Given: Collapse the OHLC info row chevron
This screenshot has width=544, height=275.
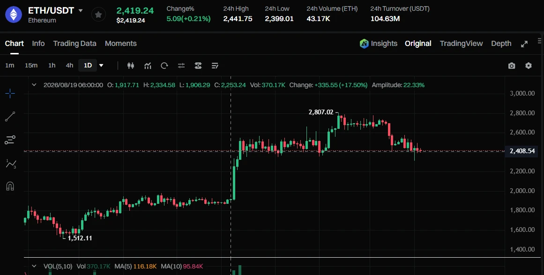Looking at the screenshot, I should point(34,85).
